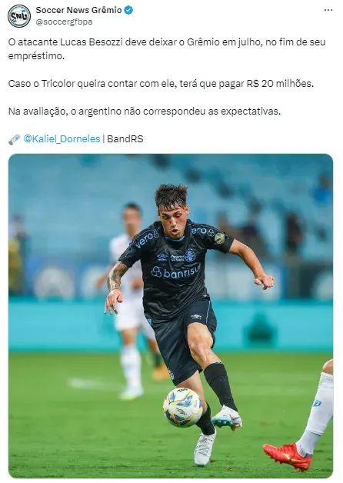The height and width of the screenshot is (483, 343).
Task: Click the BandRS source text
Action: tap(125, 139)
